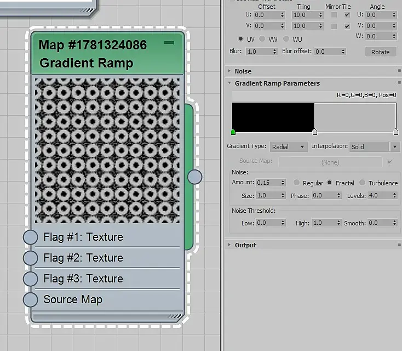Image resolution: width=402 pixels, height=351 pixels.
Task: Click the Rotate button
Action: pos(381,52)
